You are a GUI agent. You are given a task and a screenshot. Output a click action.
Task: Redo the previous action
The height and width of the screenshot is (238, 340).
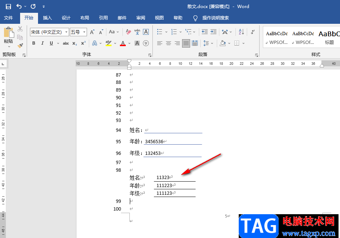pyautogui.click(x=33, y=7)
